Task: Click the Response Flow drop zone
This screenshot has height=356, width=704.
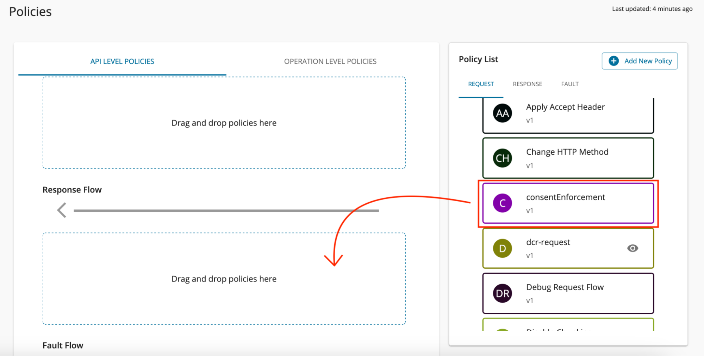Action: point(224,279)
